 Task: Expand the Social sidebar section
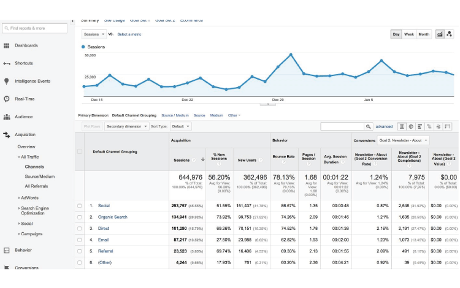point(19,224)
